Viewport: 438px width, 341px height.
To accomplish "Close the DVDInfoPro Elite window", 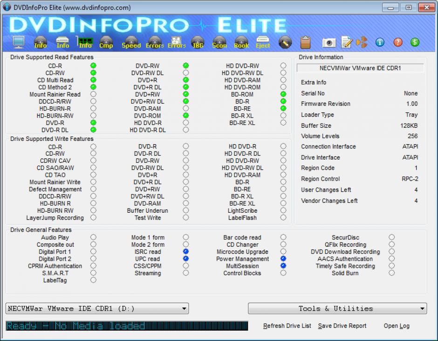I will (x=426, y=7).
